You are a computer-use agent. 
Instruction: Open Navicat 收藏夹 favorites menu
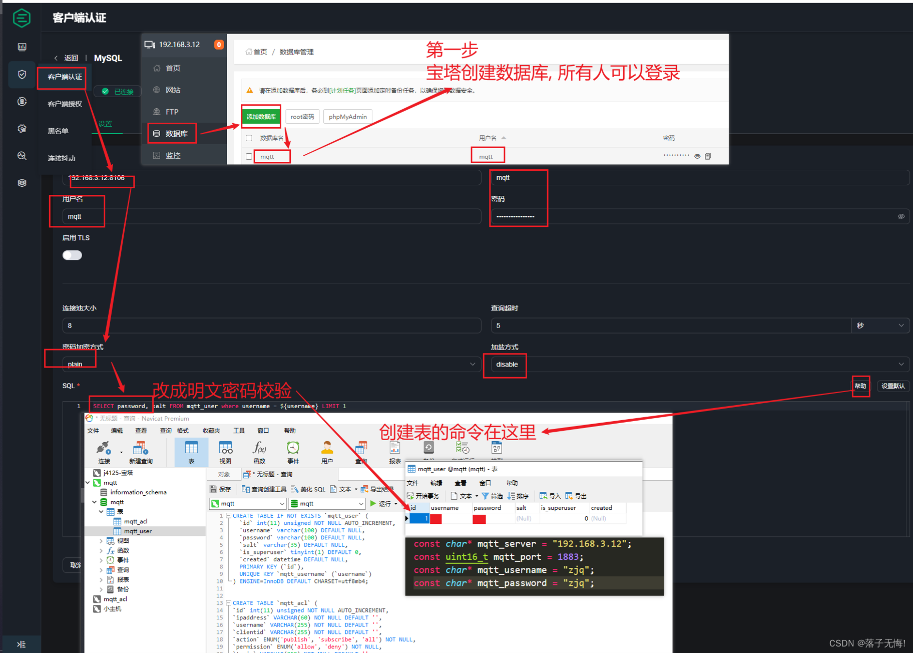tap(211, 431)
